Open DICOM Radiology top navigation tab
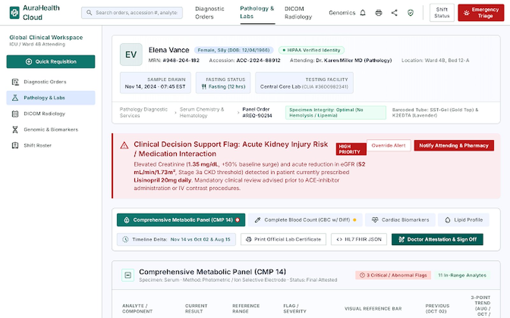 click(298, 13)
